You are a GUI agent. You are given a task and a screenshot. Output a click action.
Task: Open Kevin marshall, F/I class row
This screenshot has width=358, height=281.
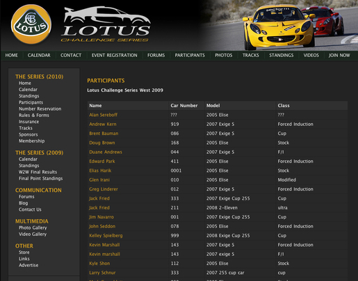click(x=105, y=254)
